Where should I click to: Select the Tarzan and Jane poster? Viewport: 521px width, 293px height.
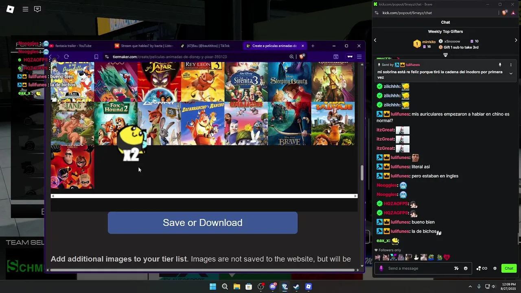(x=72, y=124)
